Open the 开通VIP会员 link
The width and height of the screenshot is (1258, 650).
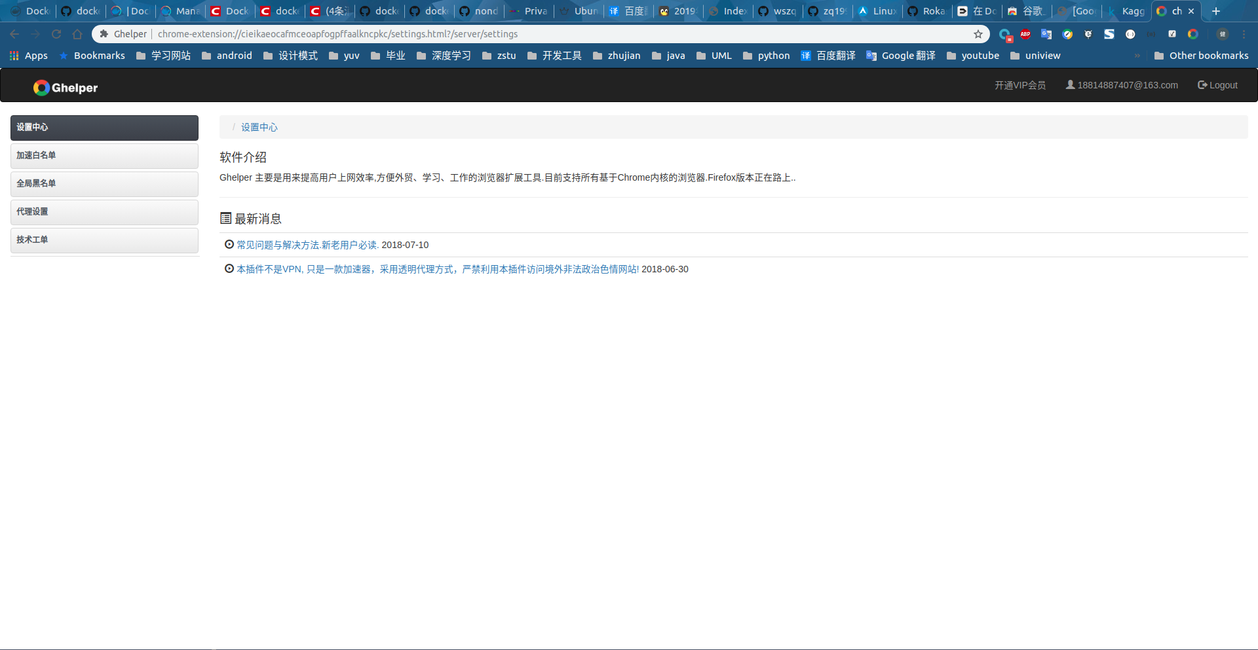click(1020, 85)
